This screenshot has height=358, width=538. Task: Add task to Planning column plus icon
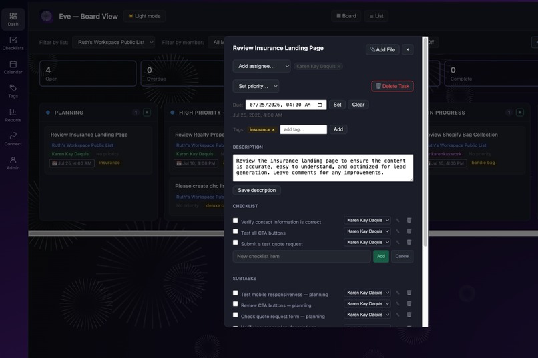click(147, 113)
